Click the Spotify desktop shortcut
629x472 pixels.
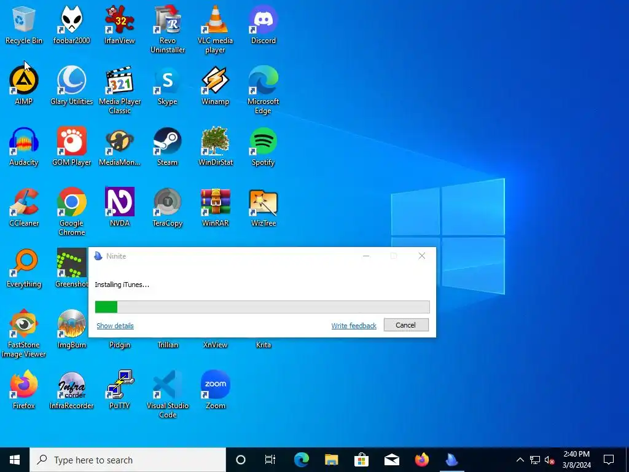pyautogui.click(x=263, y=146)
